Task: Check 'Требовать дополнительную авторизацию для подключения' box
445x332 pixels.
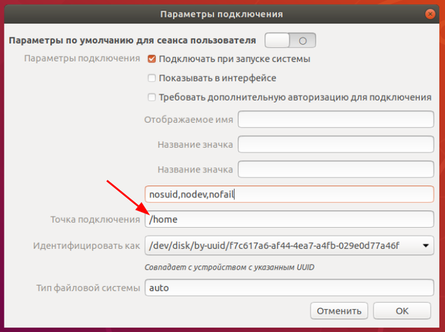Action: tap(151, 97)
